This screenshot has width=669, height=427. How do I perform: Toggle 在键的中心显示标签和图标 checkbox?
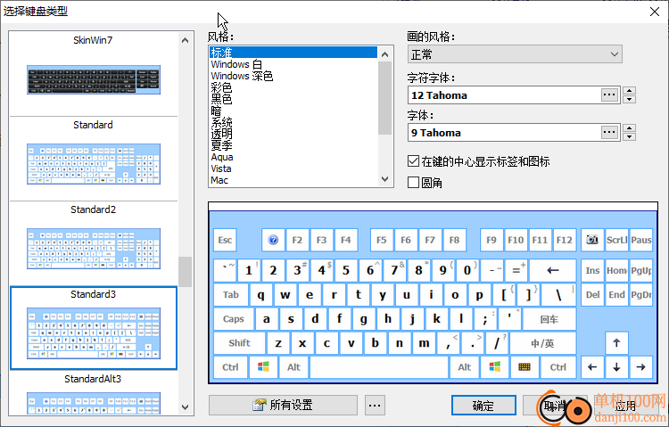click(x=413, y=160)
